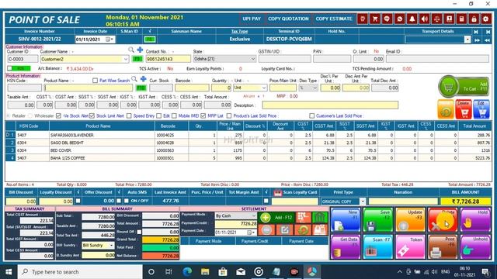
Task: Click the green bank icon in Settlement
Action: point(320,217)
